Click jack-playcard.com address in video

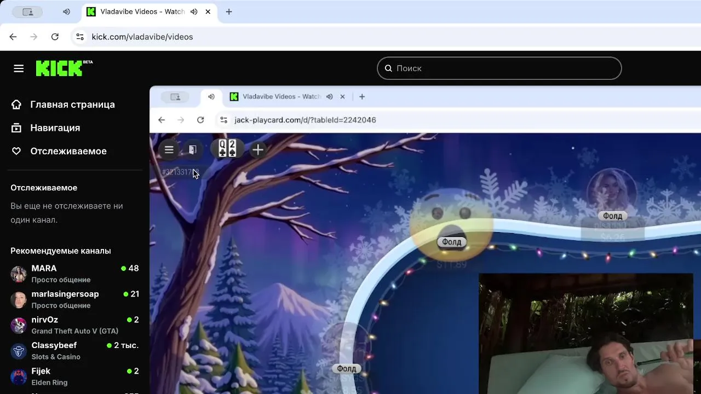[x=305, y=120]
